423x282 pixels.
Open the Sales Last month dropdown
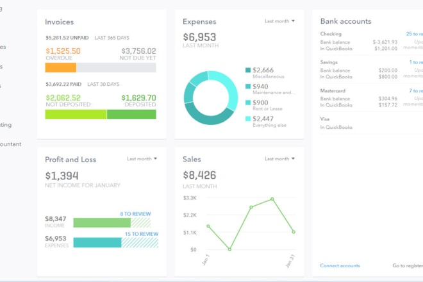(279, 159)
